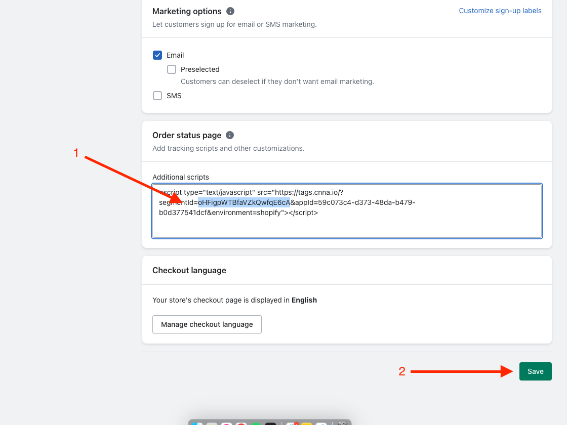Uncheck the Email marketing checkbox

pos(157,55)
